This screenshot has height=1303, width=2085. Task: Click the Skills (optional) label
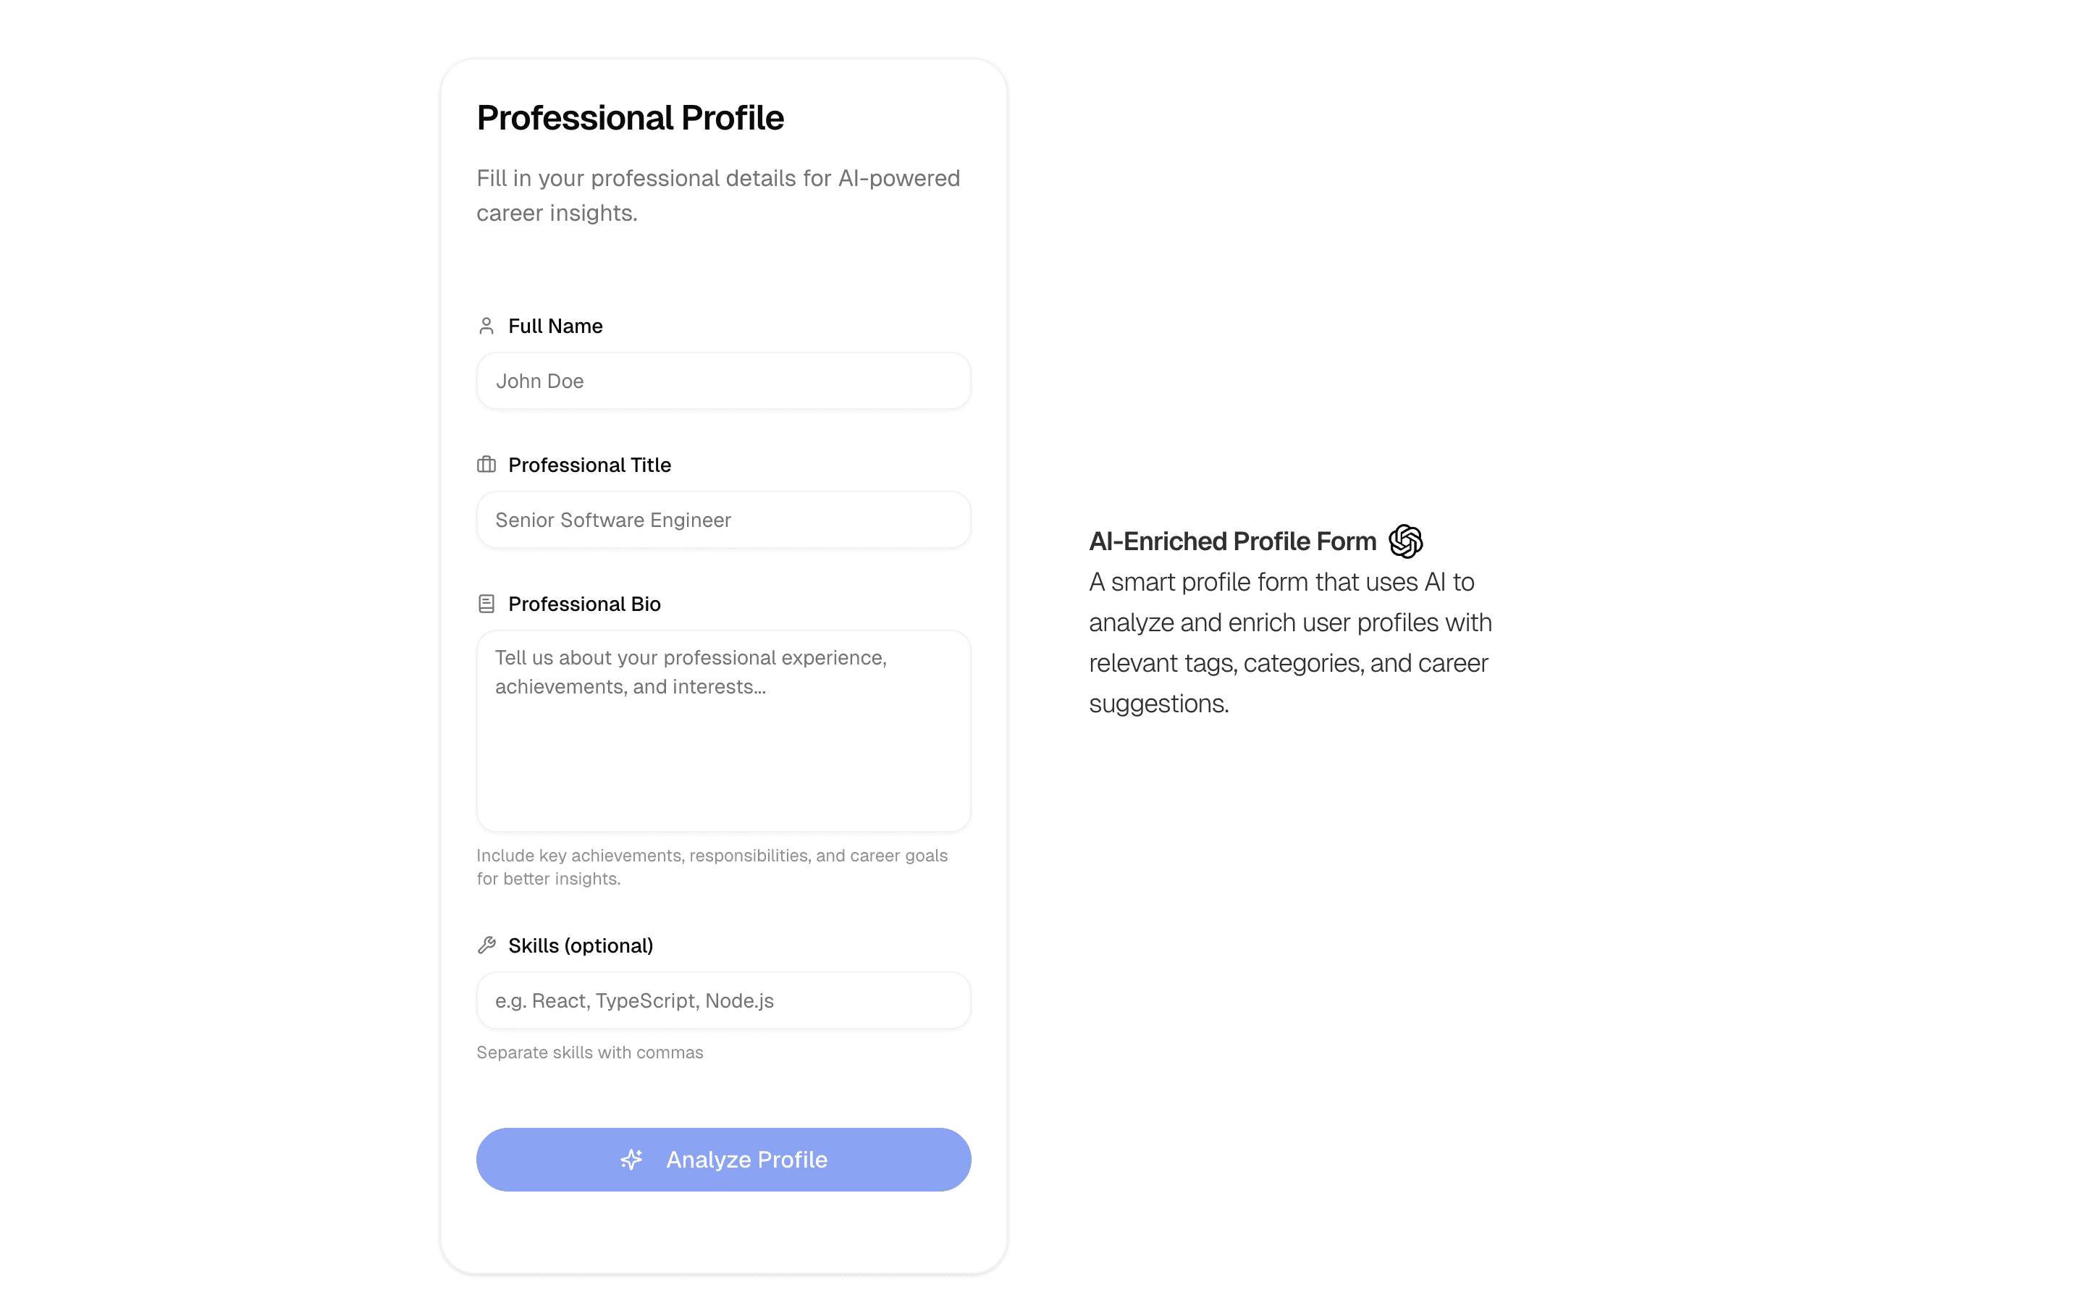click(x=581, y=945)
